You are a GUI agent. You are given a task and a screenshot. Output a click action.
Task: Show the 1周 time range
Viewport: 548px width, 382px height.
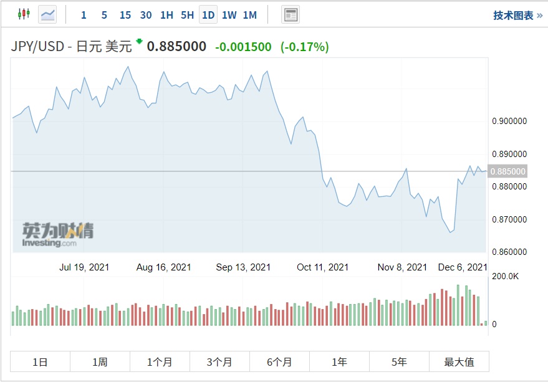pos(100,361)
